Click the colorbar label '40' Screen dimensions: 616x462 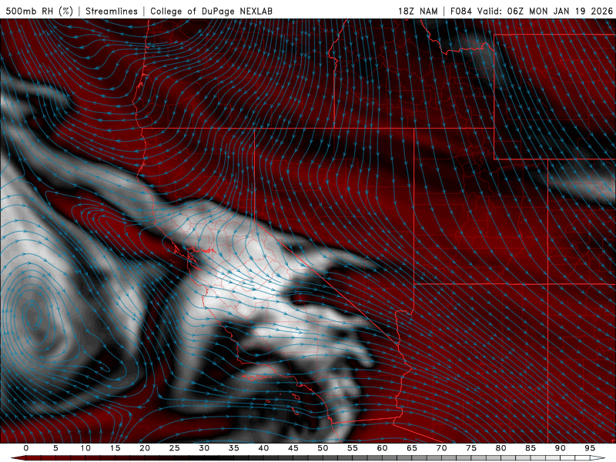(263, 448)
